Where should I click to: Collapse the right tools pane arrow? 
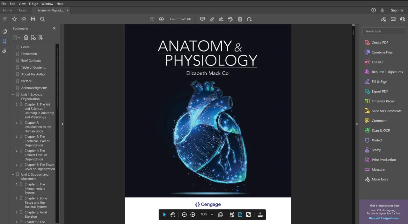pyautogui.click(x=357, y=124)
